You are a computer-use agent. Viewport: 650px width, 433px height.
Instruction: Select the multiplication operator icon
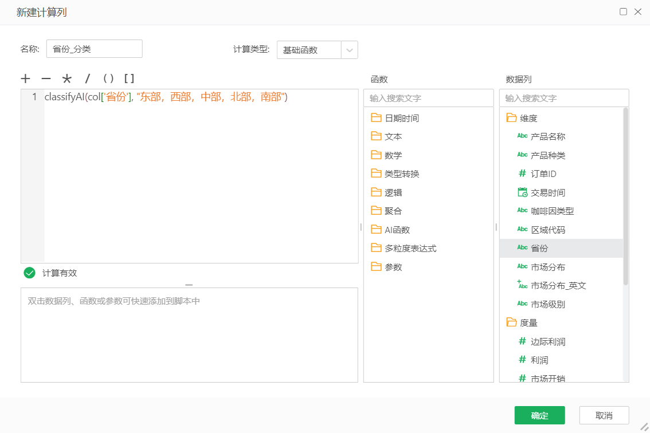point(66,78)
